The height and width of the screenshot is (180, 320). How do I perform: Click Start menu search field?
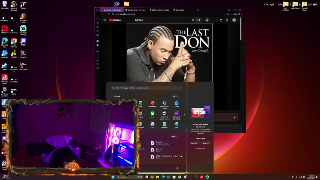pyautogui.click(x=146, y=88)
